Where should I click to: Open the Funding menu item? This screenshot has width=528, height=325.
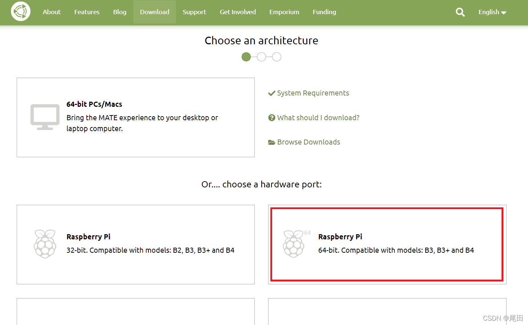tap(324, 12)
